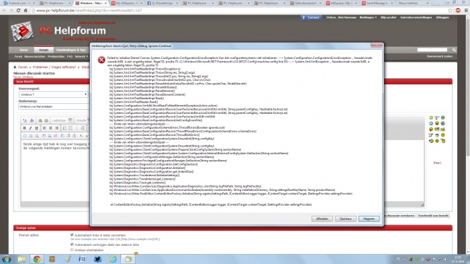Click the Opnieuw button in the error dialog
470x264 pixels.
coord(345,219)
